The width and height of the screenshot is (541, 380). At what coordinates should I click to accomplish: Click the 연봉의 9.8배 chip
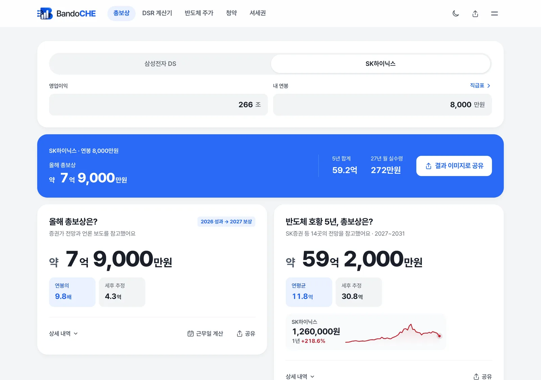(72, 292)
